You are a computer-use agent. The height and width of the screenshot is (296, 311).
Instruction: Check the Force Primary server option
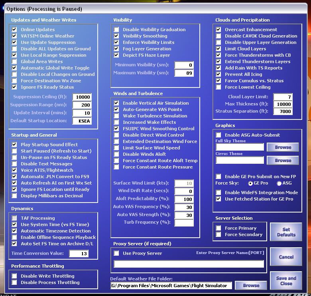point(218,228)
